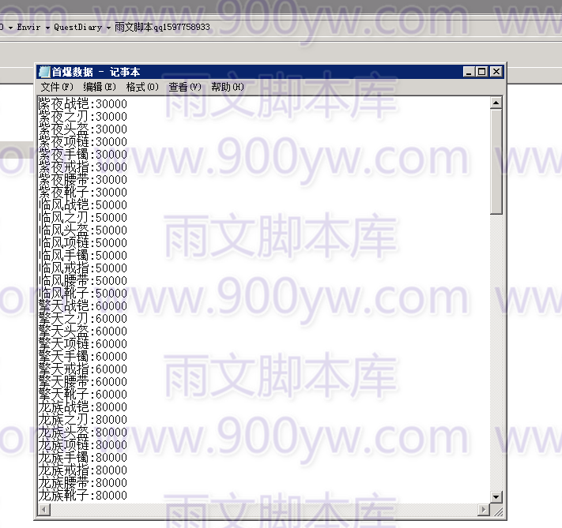Click the horizontal scrollbar track

coord(264,509)
